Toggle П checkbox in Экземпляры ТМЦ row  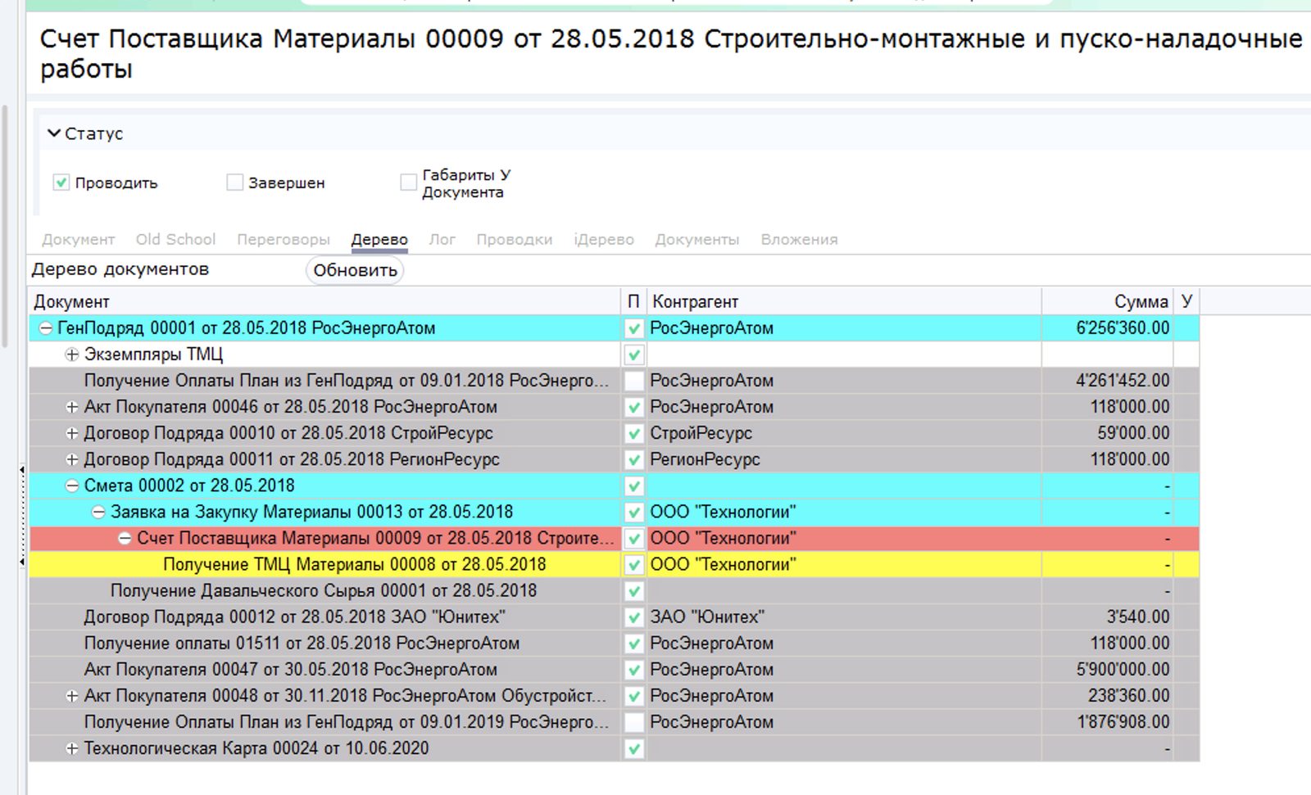[x=633, y=355]
